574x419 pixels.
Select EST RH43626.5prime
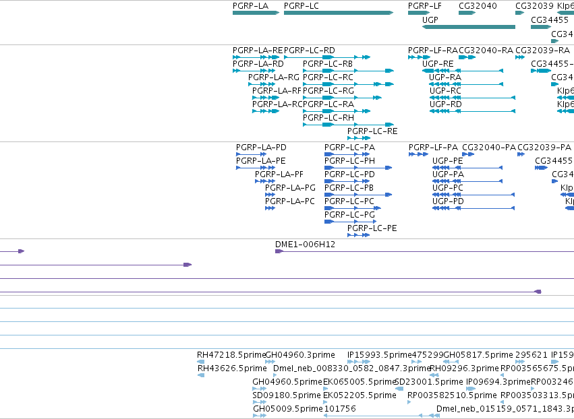pyautogui.click(x=201, y=375)
